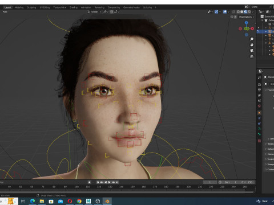The width and height of the screenshot is (274, 205).
Task: Jump to the last frame
Action: point(117,182)
